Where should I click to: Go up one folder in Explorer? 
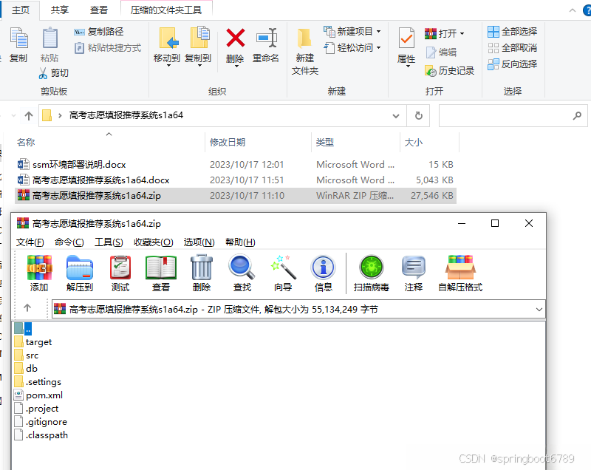coord(29,115)
